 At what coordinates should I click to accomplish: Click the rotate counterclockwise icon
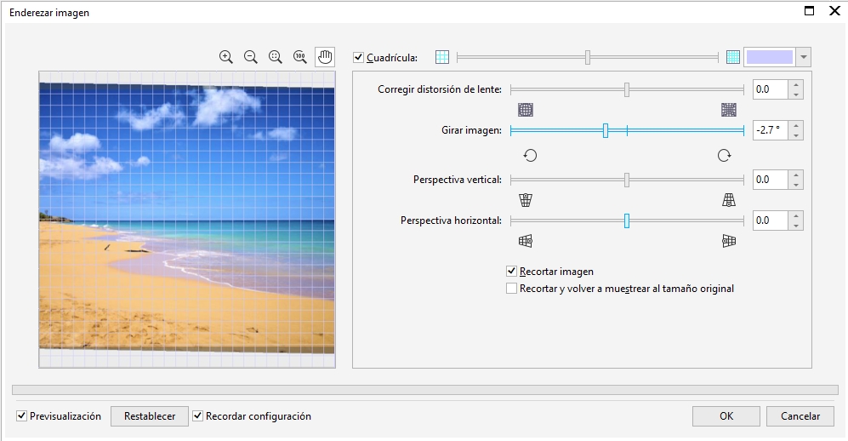(x=530, y=155)
